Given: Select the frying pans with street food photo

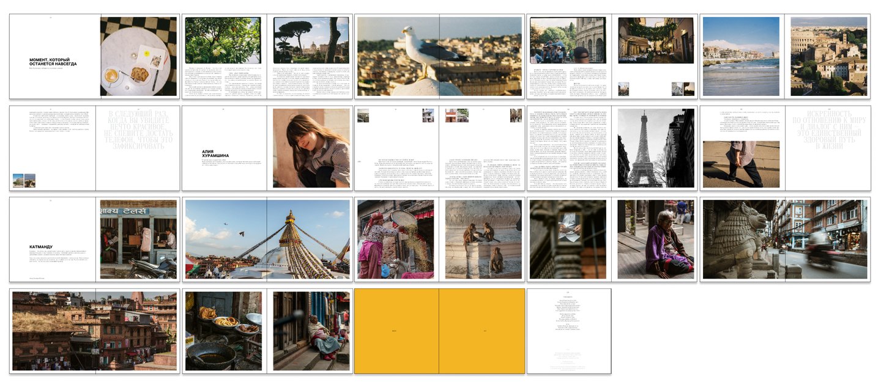Looking at the screenshot, I should point(223,331).
